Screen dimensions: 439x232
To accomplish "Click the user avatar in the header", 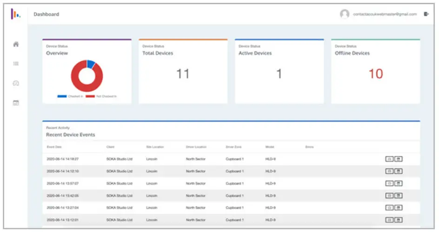I will coord(345,14).
